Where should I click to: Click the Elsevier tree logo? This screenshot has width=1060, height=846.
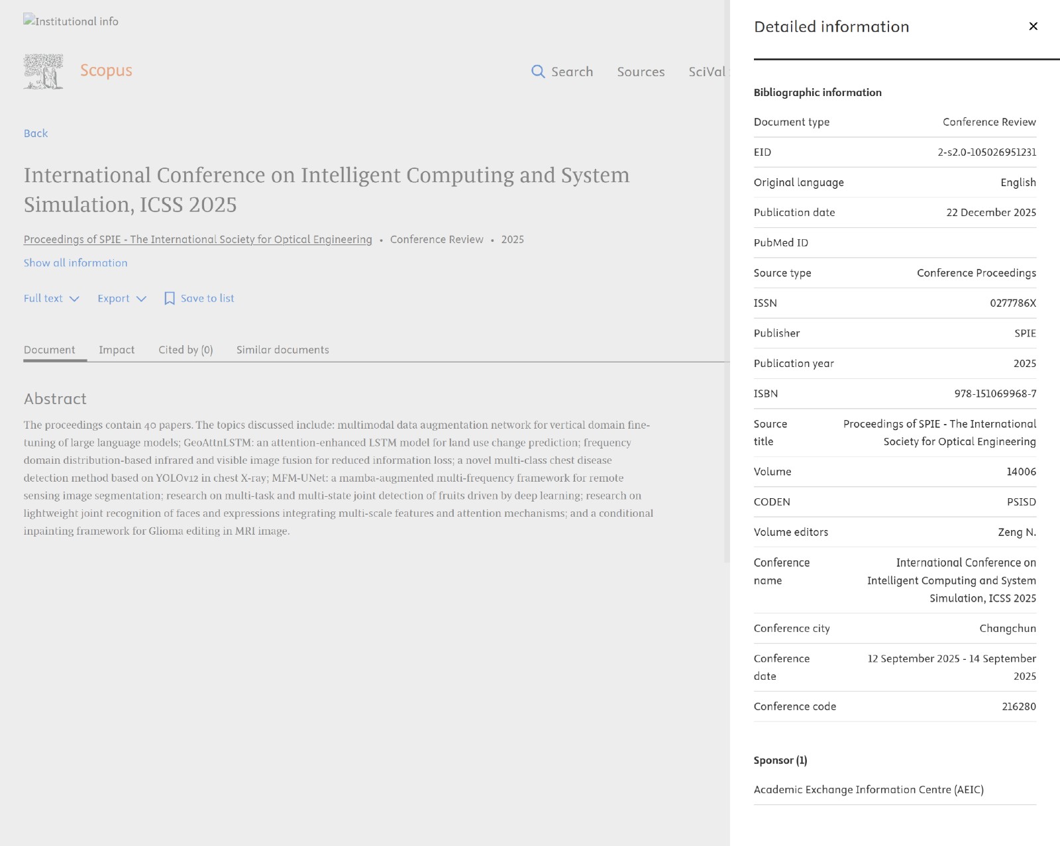(43, 72)
